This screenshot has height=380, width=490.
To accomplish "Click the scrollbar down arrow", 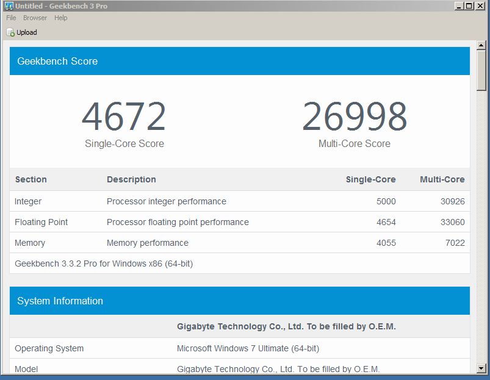I will pyautogui.click(x=481, y=368).
